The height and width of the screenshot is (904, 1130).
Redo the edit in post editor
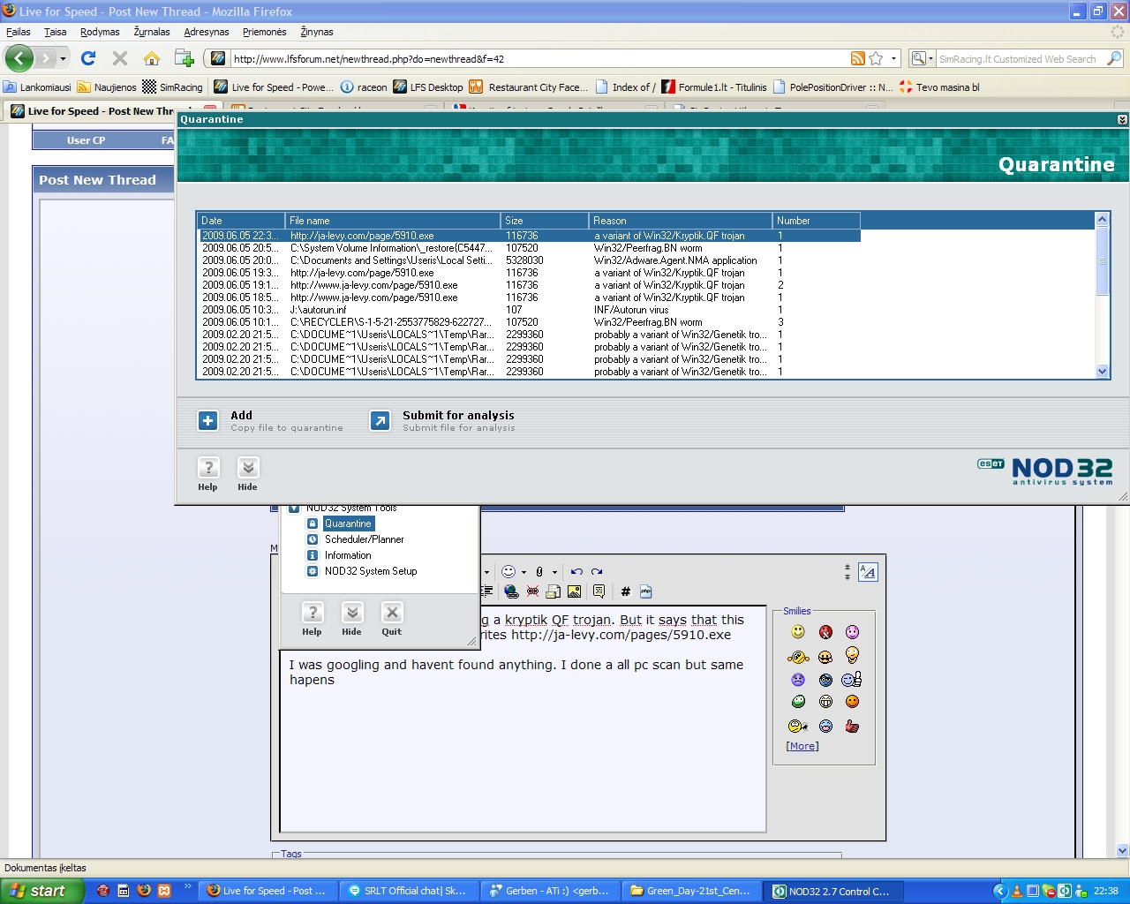pyautogui.click(x=597, y=571)
